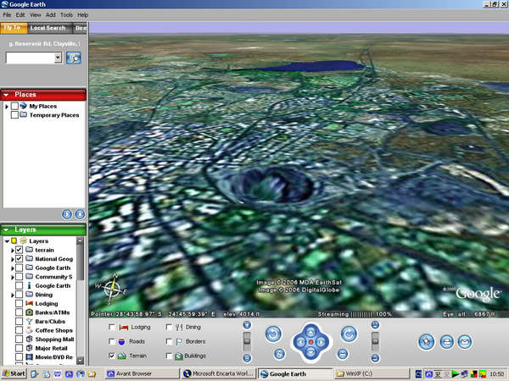This screenshot has width=509, height=381.
Task: Open the Tools menu
Action: (66, 15)
